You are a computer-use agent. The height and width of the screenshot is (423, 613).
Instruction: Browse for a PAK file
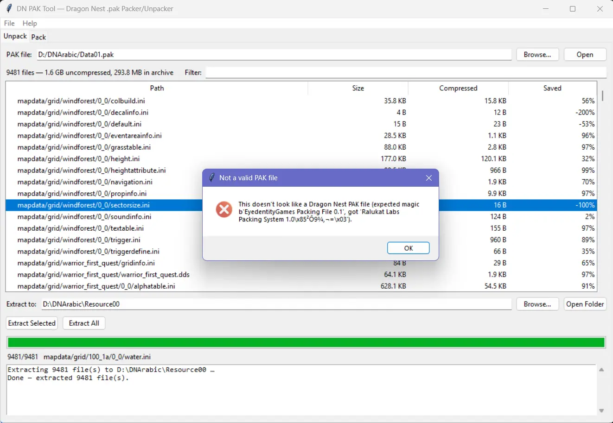[x=537, y=54]
